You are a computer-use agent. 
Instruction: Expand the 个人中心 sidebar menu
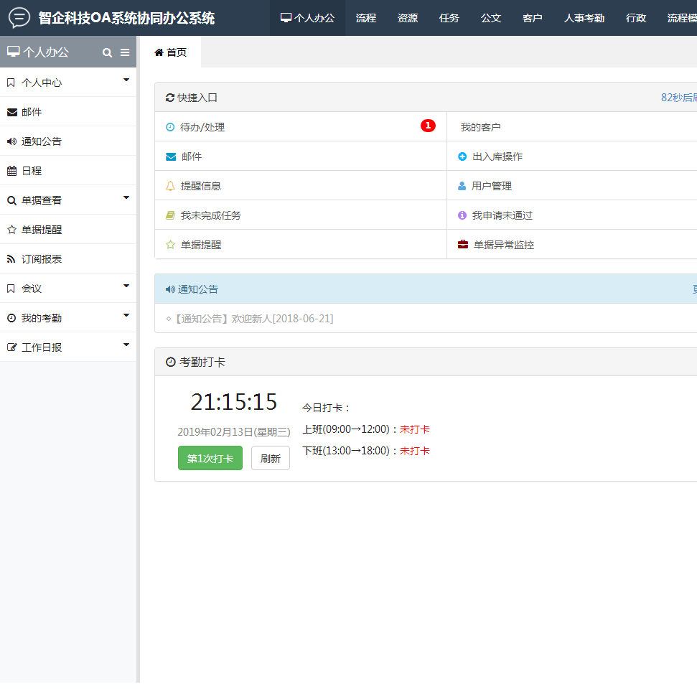[x=126, y=80]
